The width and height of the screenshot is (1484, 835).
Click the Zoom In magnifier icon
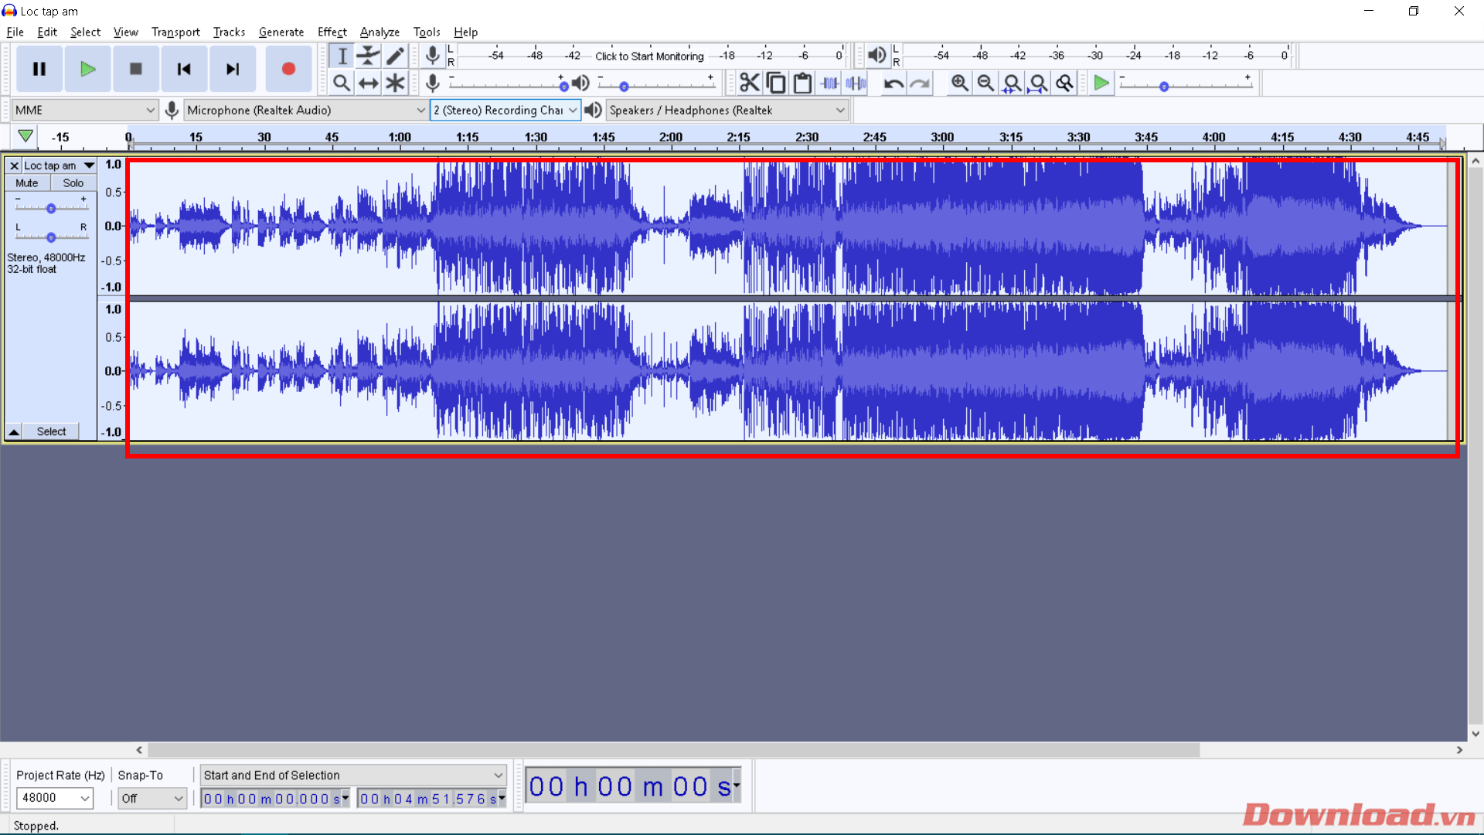pos(959,83)
